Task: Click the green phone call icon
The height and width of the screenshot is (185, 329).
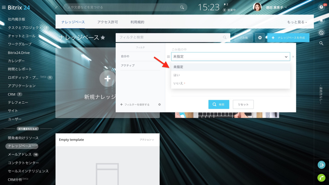Action: 321,177
